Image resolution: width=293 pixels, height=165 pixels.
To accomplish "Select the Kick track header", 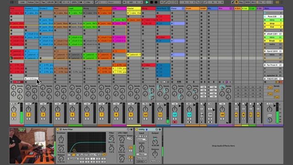I will pos(16,8).
